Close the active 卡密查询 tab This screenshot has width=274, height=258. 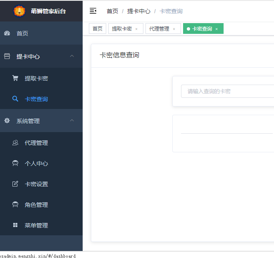[217, 29]
